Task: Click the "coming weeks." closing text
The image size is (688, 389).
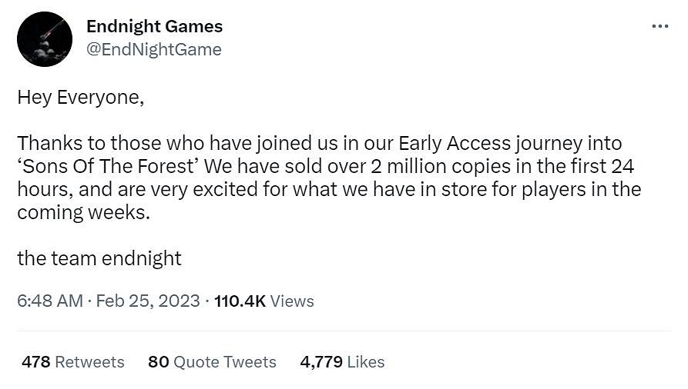Action: pos(83,212)
